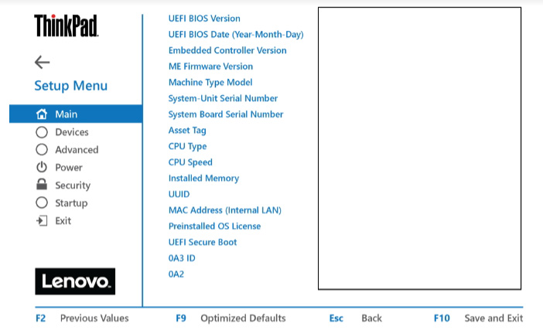Select MAC Address (Internal LAN) entry
Screen dimensions: 543x330
click(x=225, y=210)
